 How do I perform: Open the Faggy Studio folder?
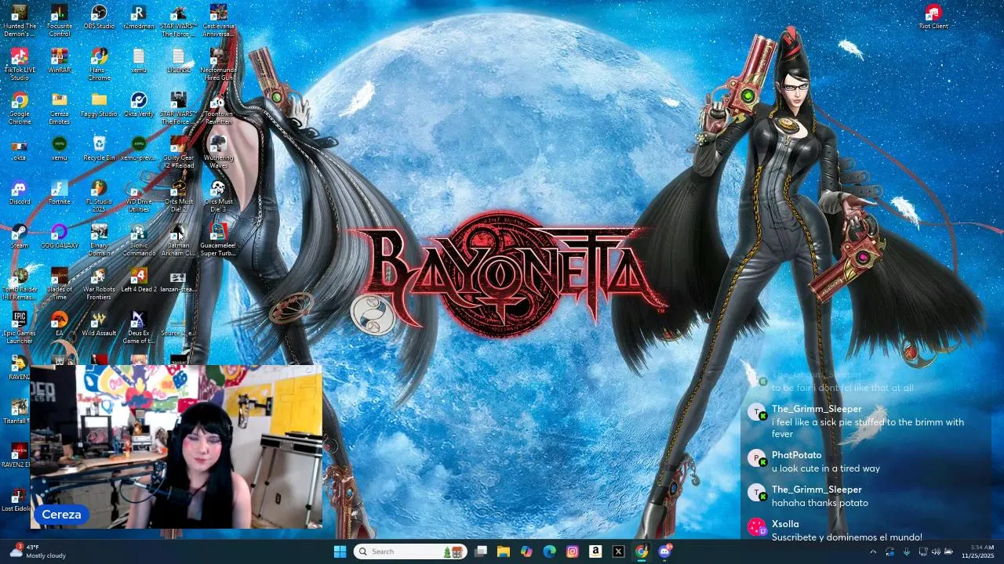[99, 106]
